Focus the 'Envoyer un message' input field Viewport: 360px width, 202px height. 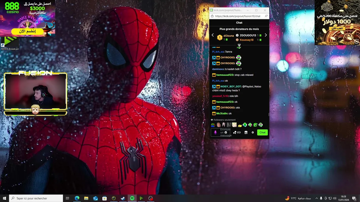point(220,132)
